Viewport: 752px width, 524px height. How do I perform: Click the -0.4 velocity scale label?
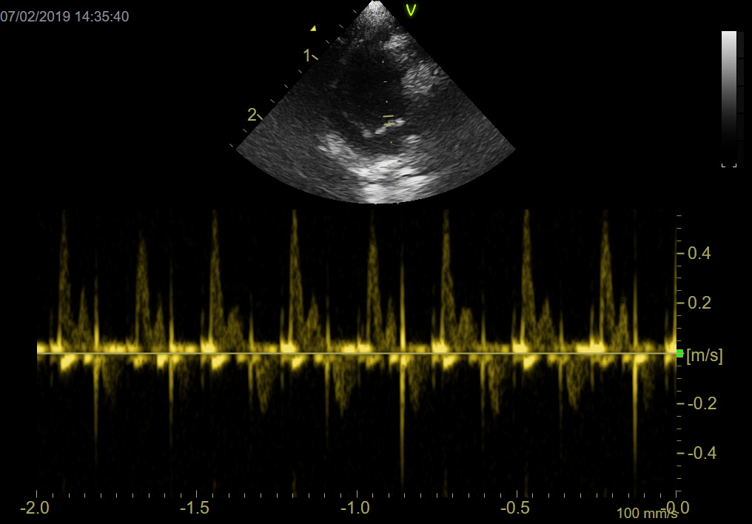pyautogui.click(x=702, y=453)
